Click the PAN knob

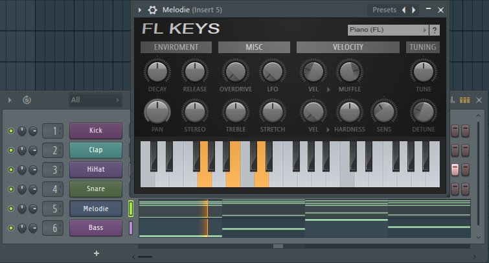point(157,111)
